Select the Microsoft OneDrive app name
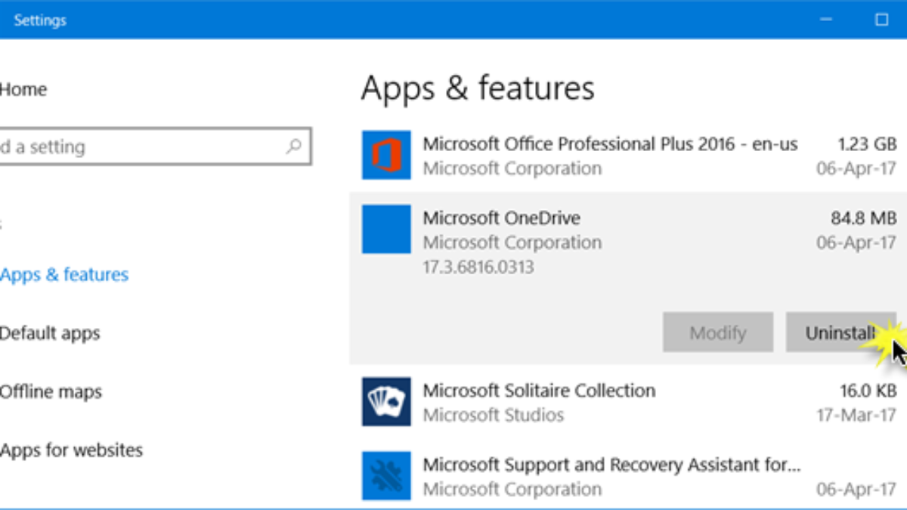Screen dimensions: 907x510 (x=502, y=218)
